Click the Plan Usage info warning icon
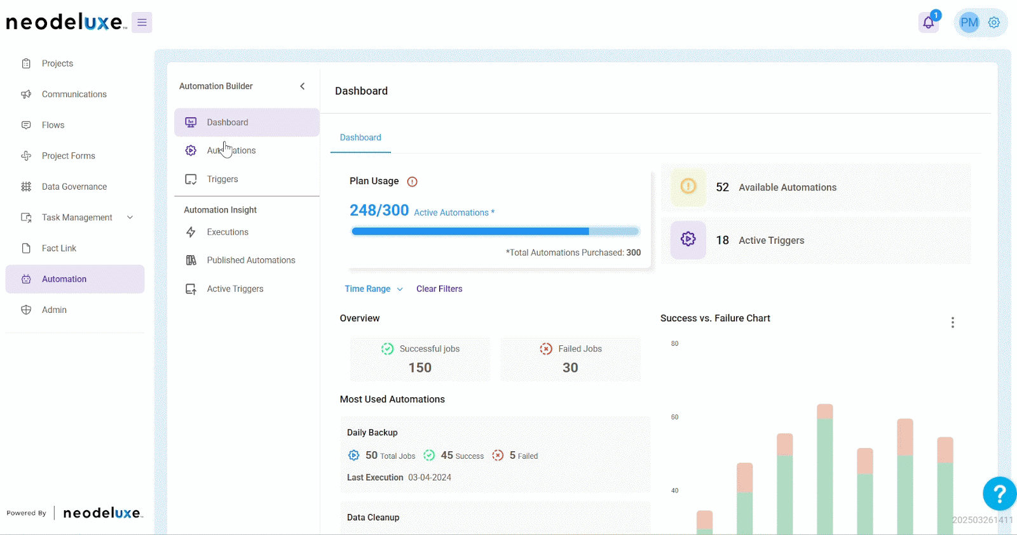1017x535 pixels. click(412, 182)
